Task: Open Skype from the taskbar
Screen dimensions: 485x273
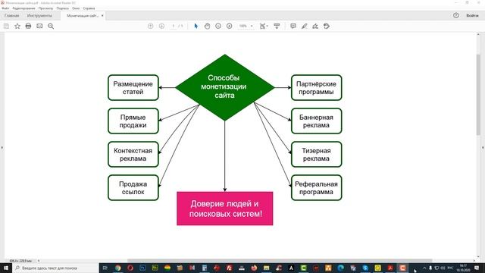Action: point(365,268)
